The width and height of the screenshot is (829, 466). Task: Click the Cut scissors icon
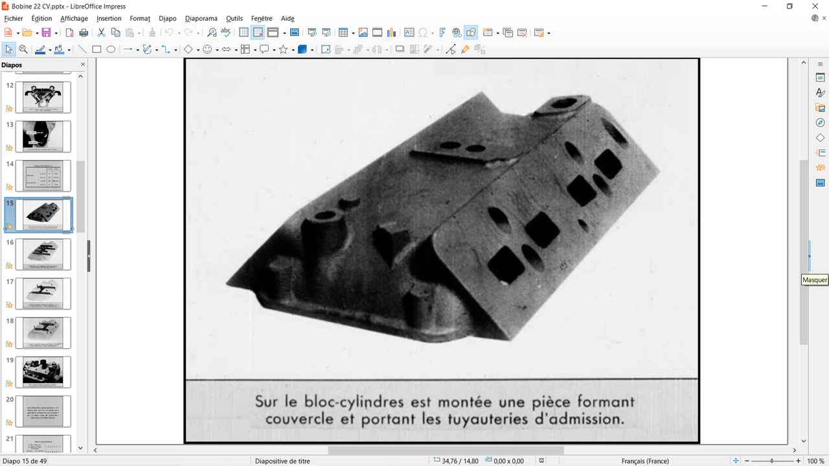101,32
